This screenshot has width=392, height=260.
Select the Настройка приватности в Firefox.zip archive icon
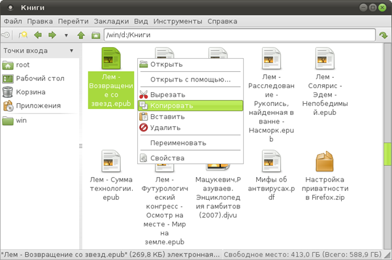point(325,161)
